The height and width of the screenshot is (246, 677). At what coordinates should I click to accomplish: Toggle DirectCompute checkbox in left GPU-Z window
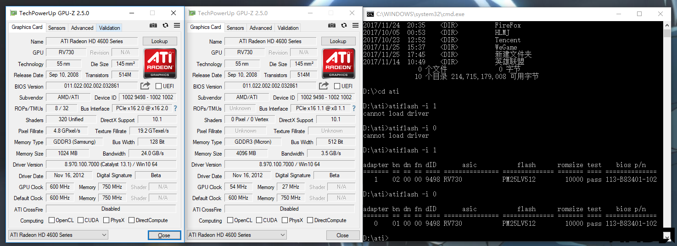tap(131, 220)
